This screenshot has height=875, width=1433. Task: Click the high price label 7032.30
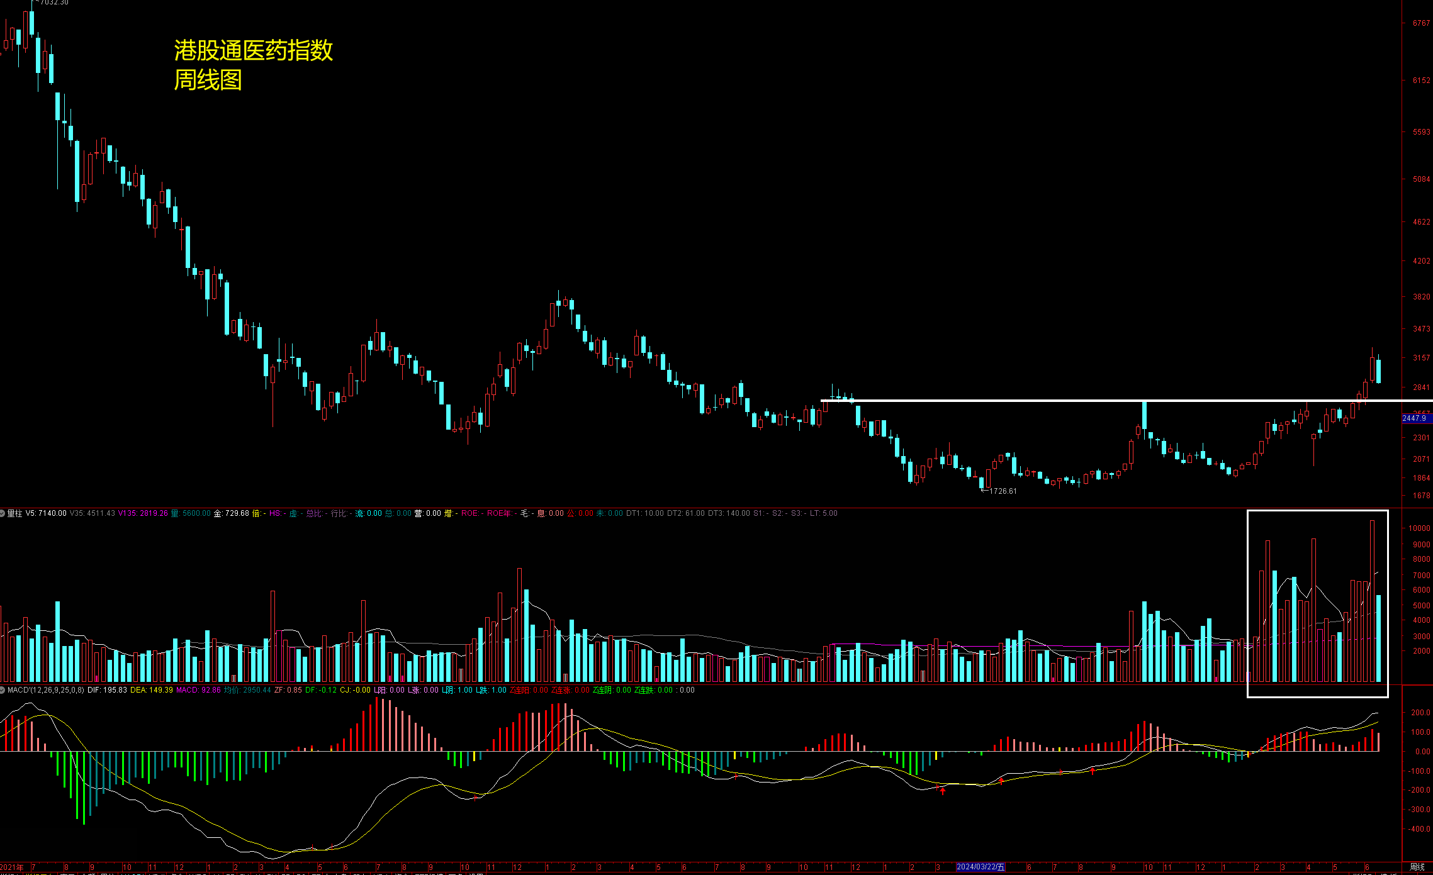[x=53, y=3]
